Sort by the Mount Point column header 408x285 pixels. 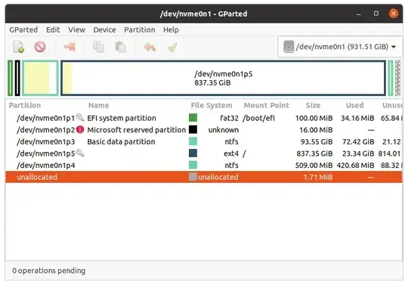267,105
